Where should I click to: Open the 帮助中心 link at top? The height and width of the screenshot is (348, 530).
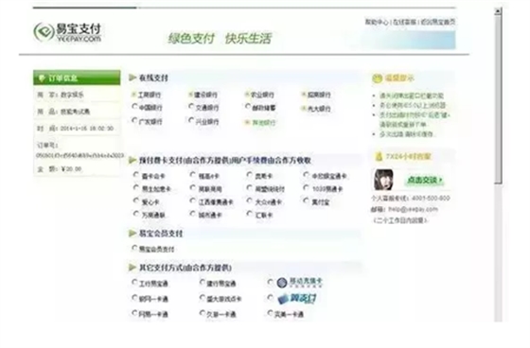377,22
